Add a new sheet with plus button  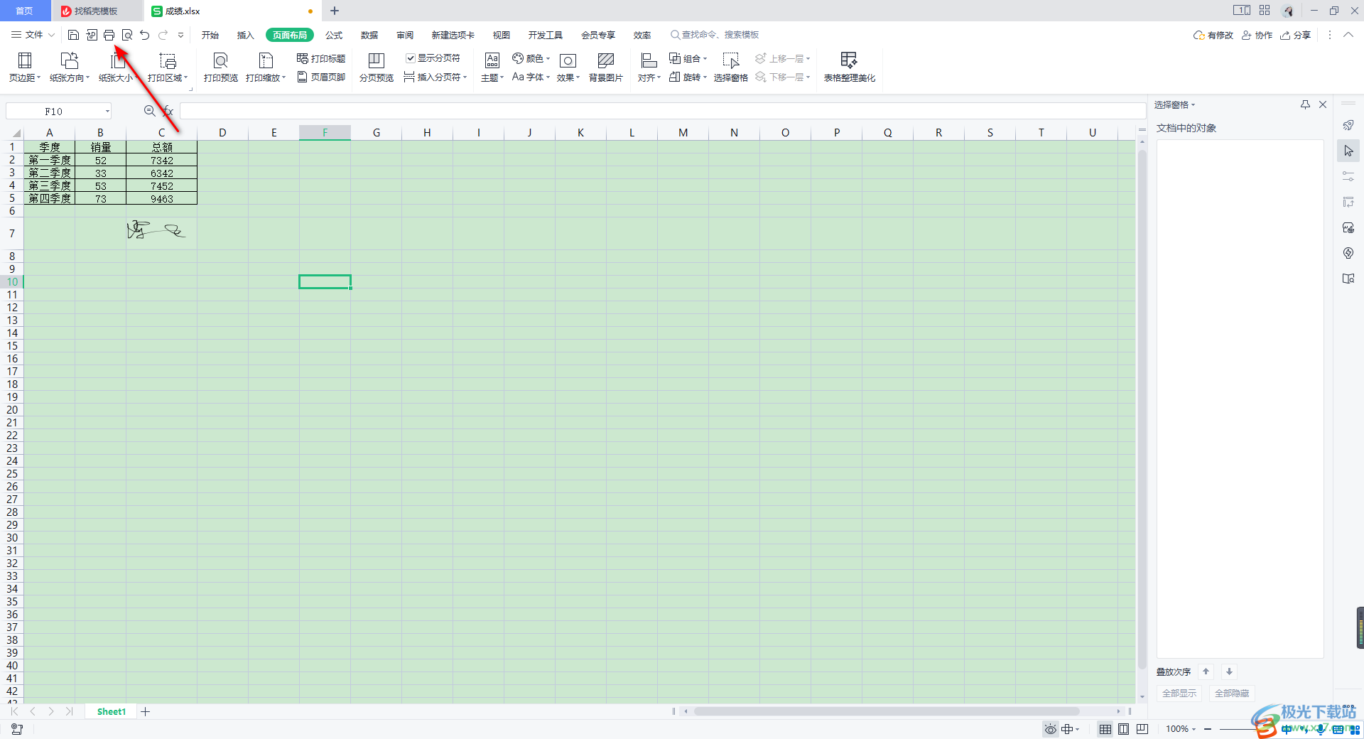[146, 711]
